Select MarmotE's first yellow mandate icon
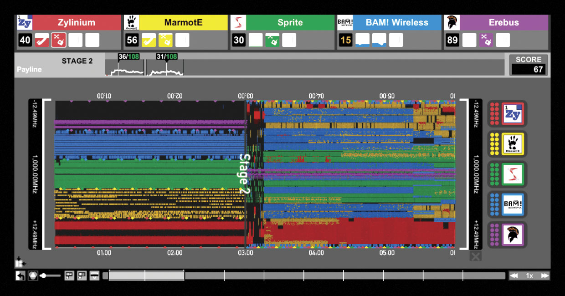Screen dimensions: 565x296 click(x=149, y=40)
